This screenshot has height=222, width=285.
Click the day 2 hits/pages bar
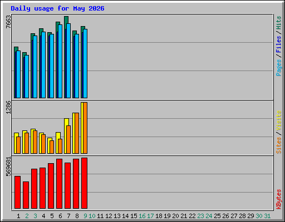(x=26, y=75)
